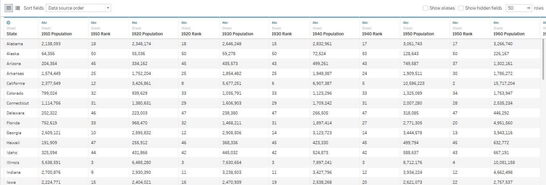The height and width of the screenshot is (185, 546).
Task: Switch to the data grid view icon
Action: (9, 8)
